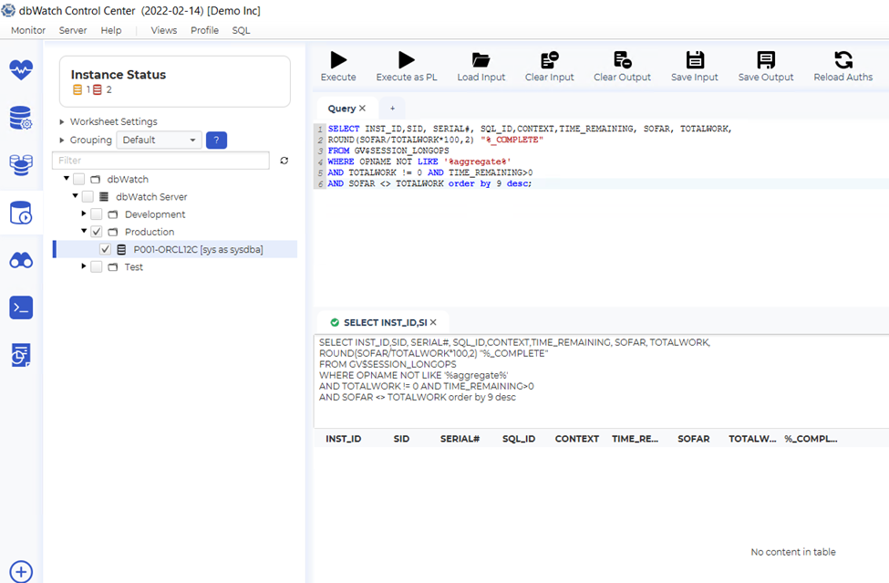Check the Development folder checkbox
This screenshot has height=583, width=889.
[x=97, y=214]
